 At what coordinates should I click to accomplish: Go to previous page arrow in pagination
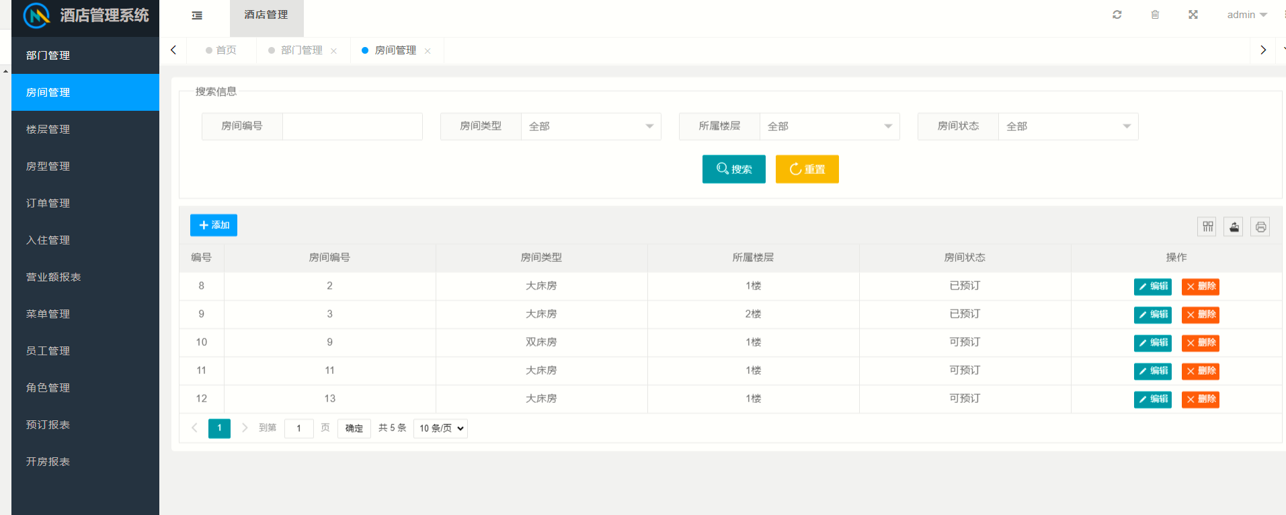click(x=194, y=428)
